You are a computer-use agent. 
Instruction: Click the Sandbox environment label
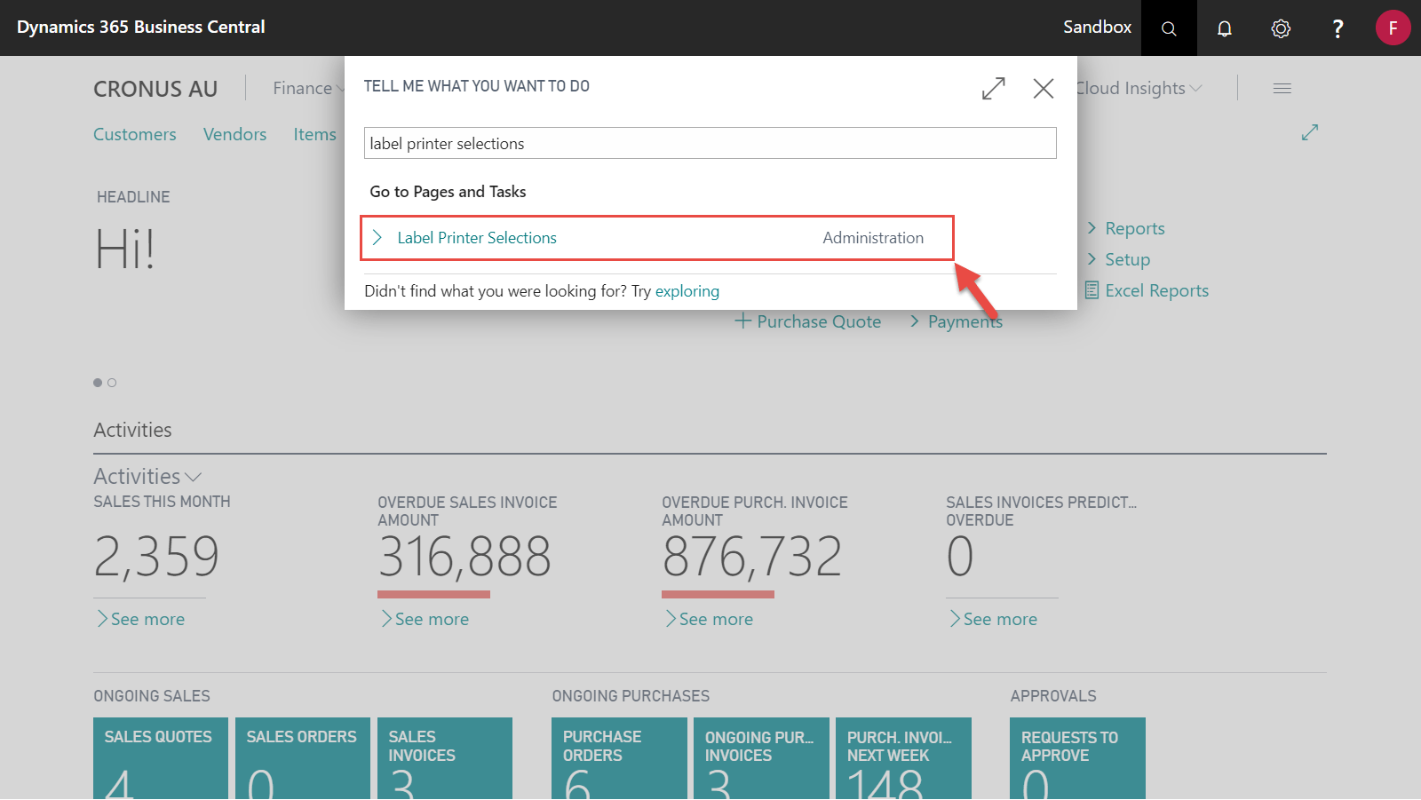click(x=1097, y=28)
